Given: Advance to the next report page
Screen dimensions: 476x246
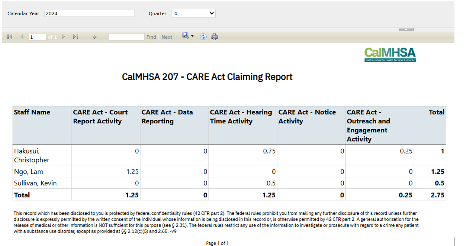Looking at the screenshot, I should pos(64,37).
